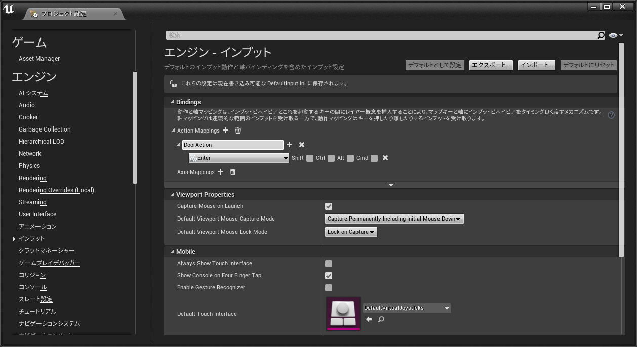Add a new Action Mapping with plus icon
Viewport: 637px width, 347px height.
pos(226,131)
